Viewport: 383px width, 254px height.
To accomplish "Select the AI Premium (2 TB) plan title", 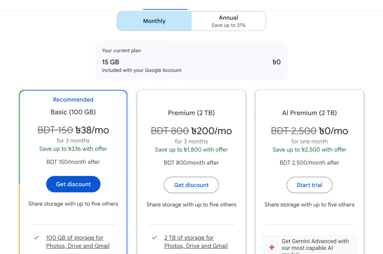I will [309, 113].
